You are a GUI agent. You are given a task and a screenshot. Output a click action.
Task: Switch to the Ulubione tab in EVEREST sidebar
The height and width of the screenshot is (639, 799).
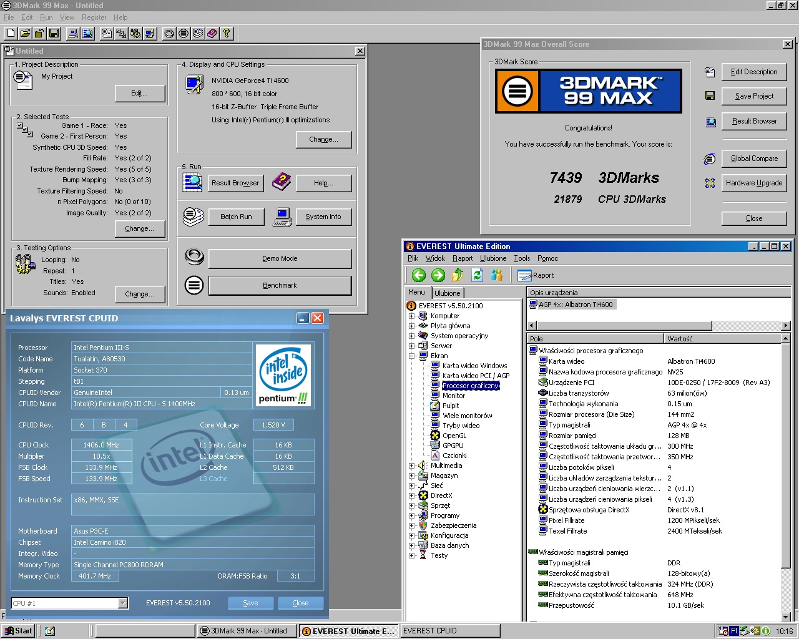[448, 293]
